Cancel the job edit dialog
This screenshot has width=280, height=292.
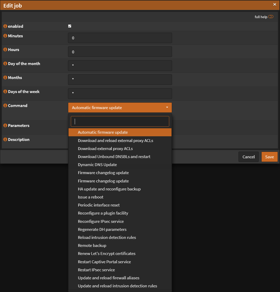pyautogui.click(x=248, y=157)
